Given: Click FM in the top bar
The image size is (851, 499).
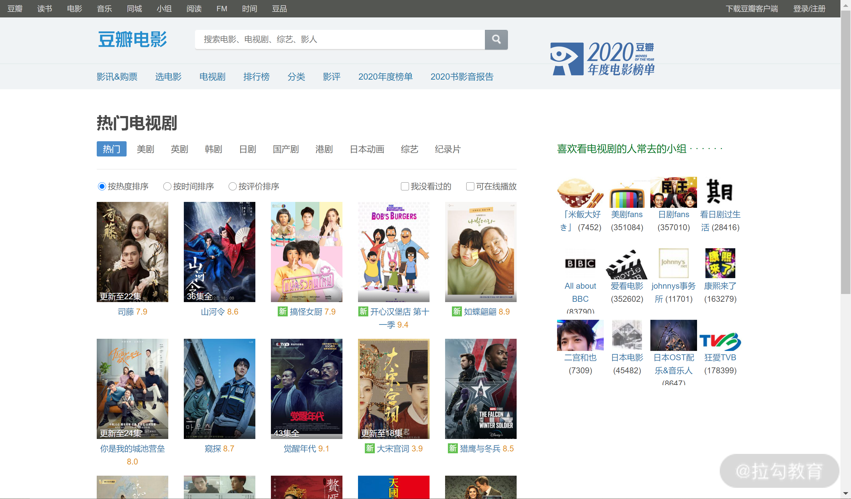Looking at the screenshot, I should [x=222, y=9].
